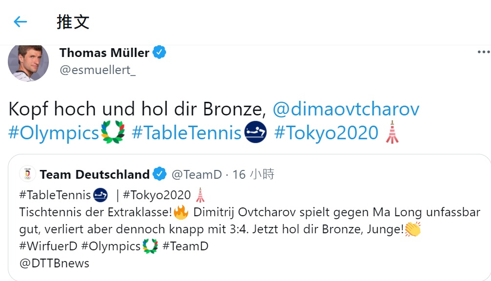This screenshot has height=281, width=491.
Task: Click the back arrow icon
Action: [x=20, y=21]
